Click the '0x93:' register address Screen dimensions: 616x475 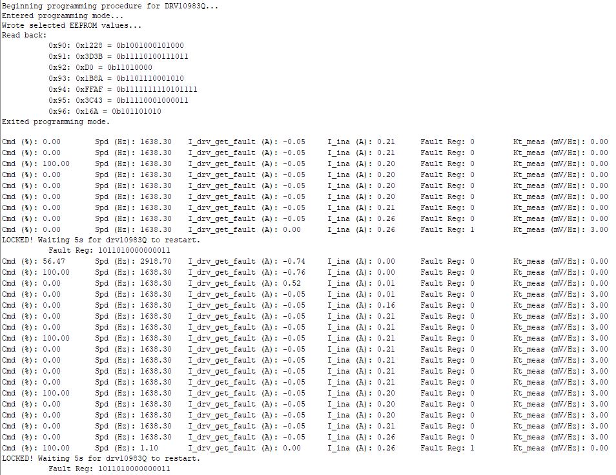[x=59, y=79]
